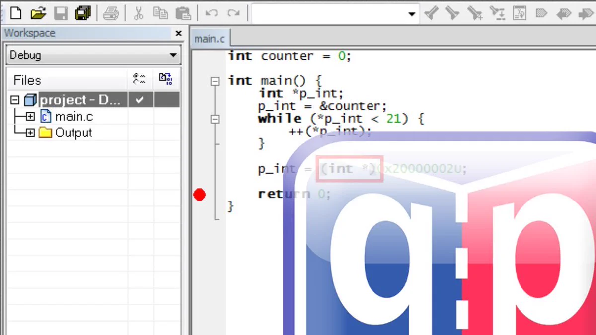Screen dimensions: 596x335
Task: Click the line 'p_int = &counter;'
Action: pos(322,106)
